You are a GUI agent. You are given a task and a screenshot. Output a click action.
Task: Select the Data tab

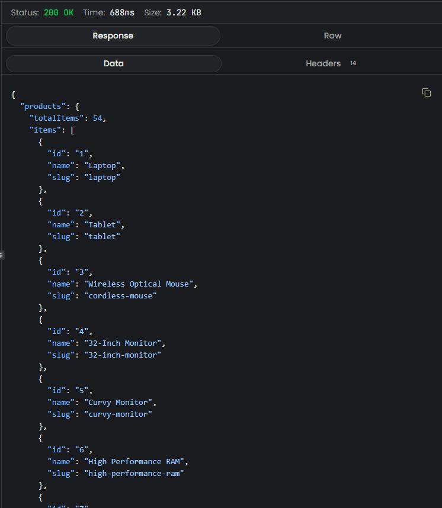click(114, 63)
